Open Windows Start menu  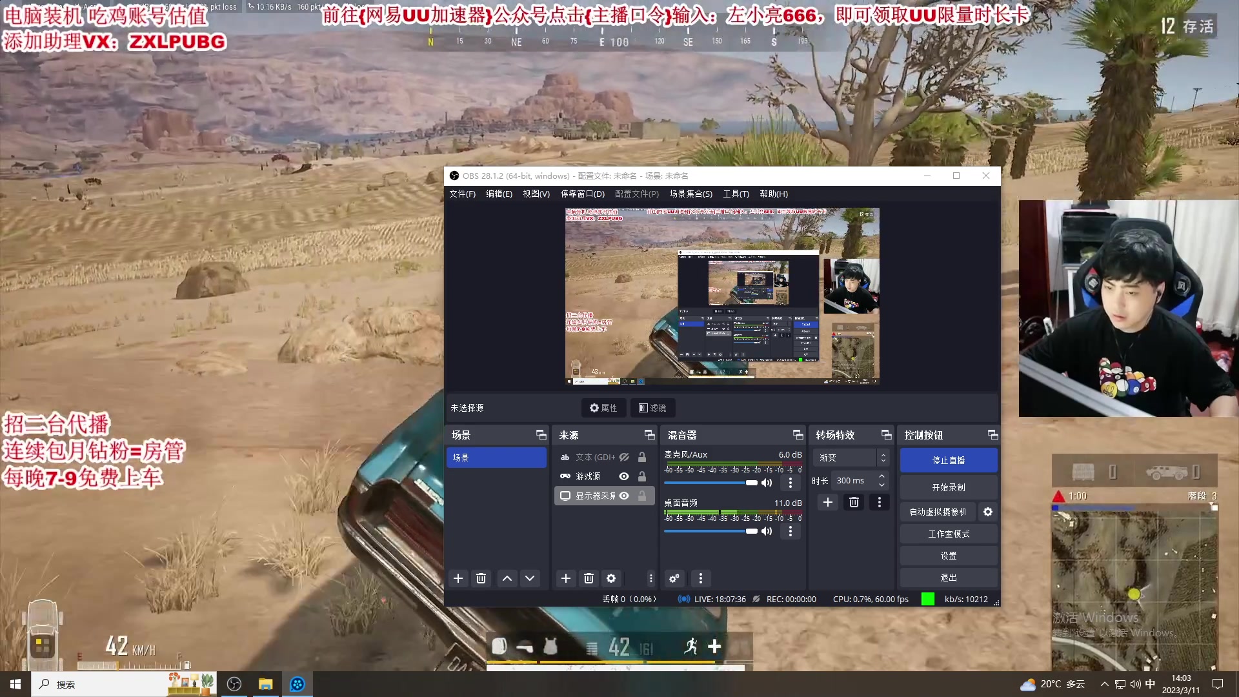click(15, 684)
